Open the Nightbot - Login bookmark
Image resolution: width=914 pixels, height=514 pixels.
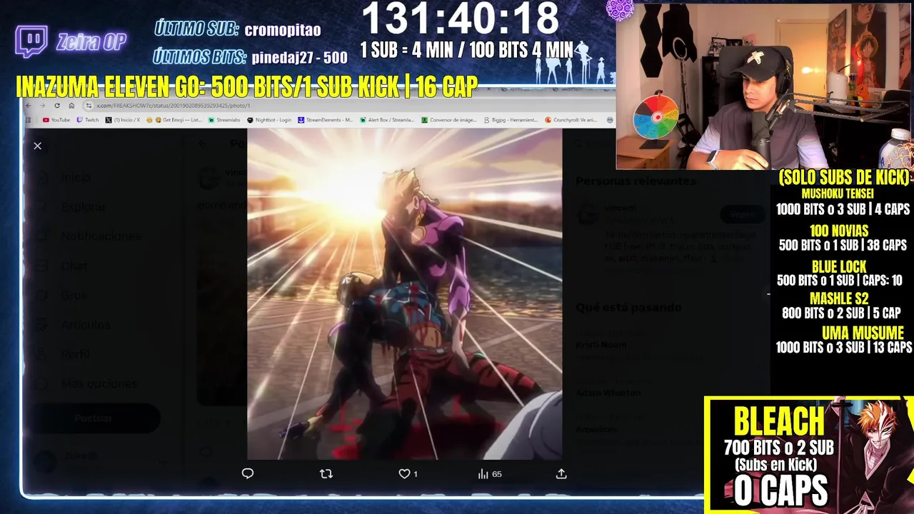[269, 120]
